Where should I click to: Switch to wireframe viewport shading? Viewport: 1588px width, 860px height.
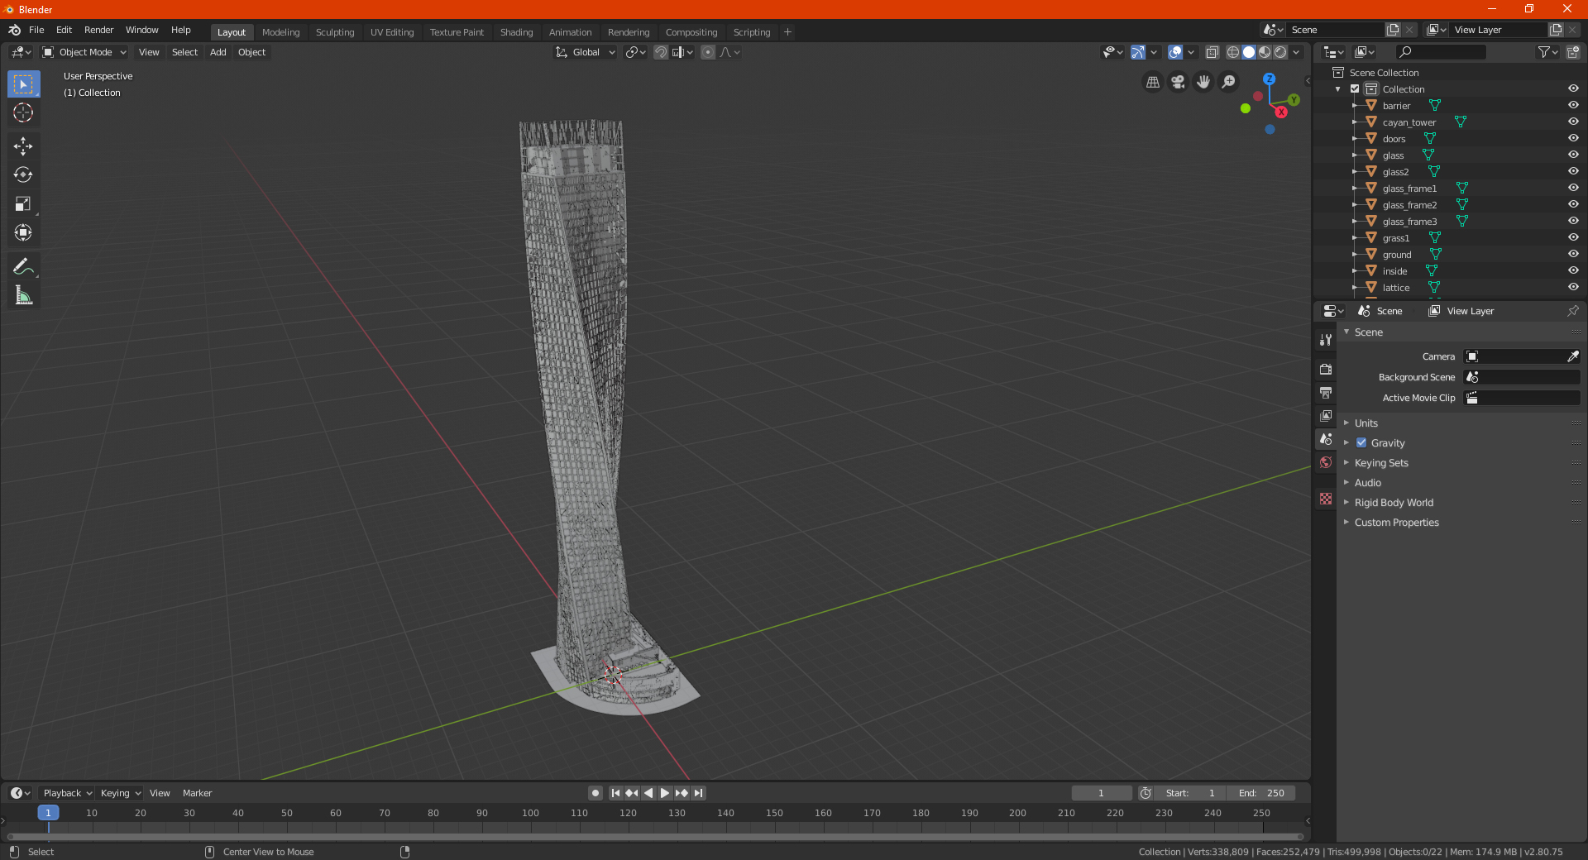pos(1233,52)
